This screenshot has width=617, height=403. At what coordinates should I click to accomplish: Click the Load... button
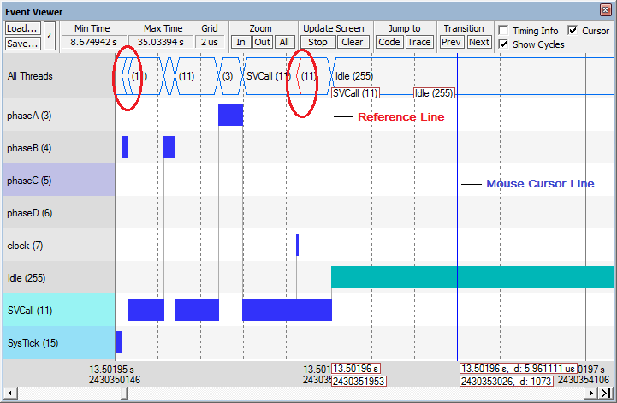point(22,28)
